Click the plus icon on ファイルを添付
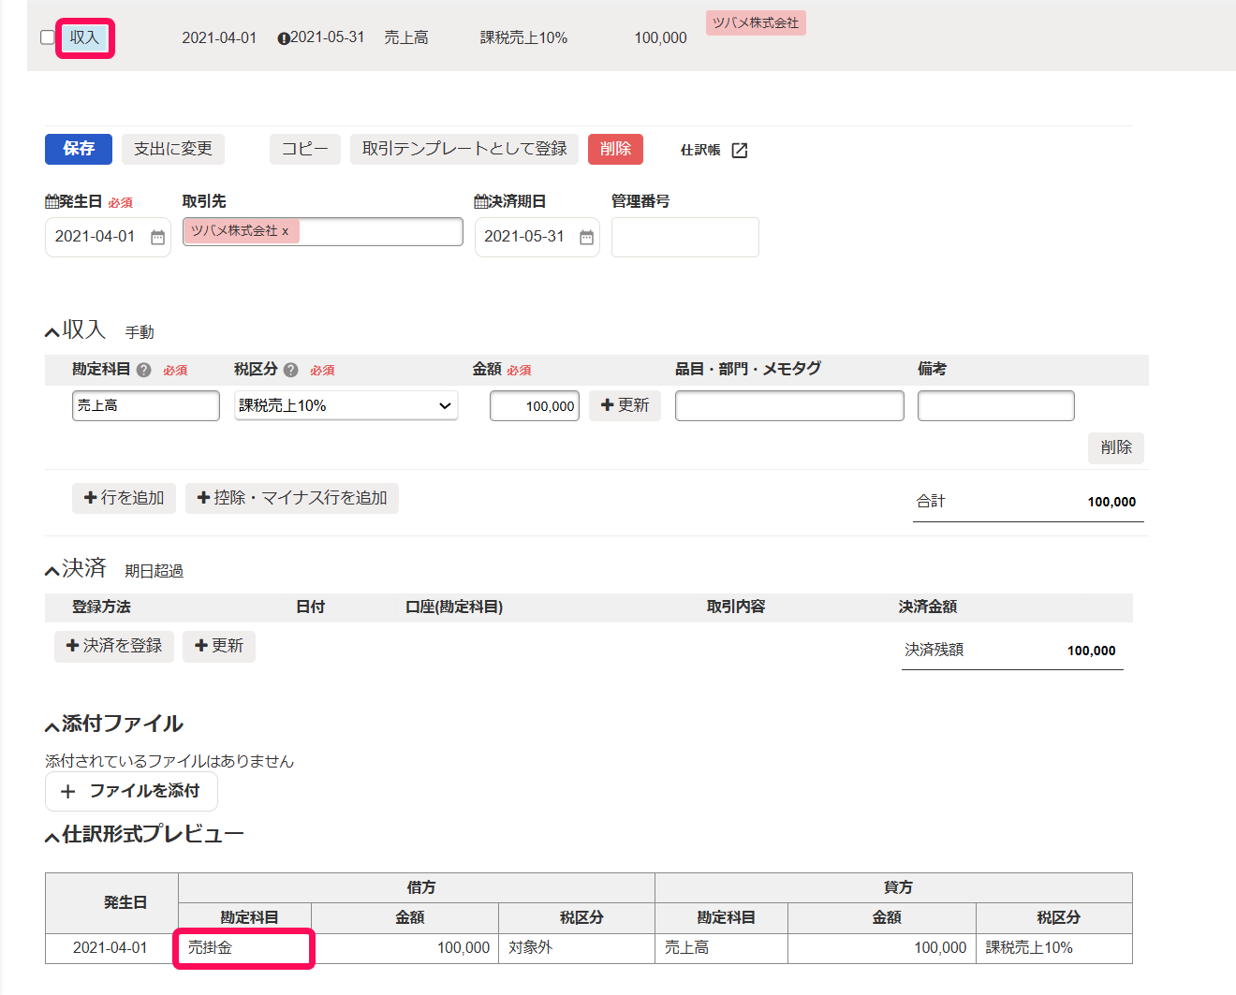The image size is (1236, 995). pyautogui.click(x=67, y=792)
